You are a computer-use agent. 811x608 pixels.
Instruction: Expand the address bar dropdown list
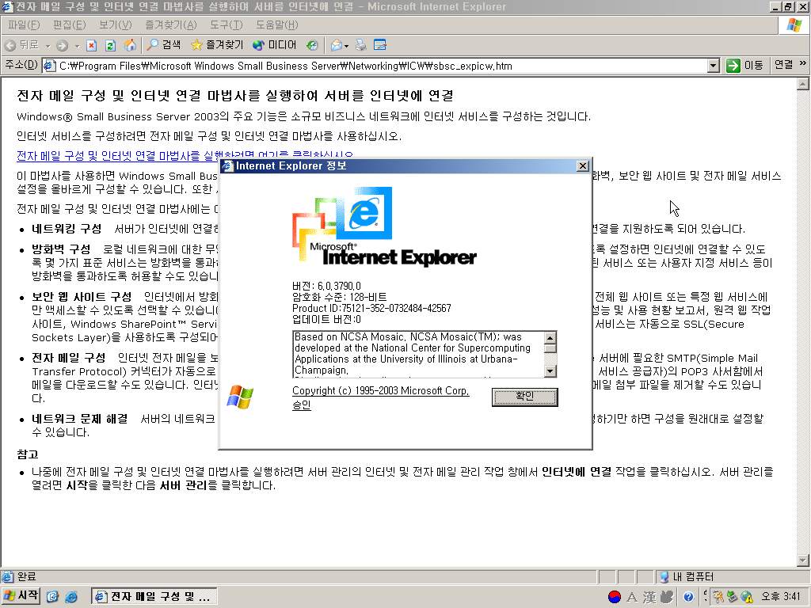pyautogui.click(x=714, y=66)
